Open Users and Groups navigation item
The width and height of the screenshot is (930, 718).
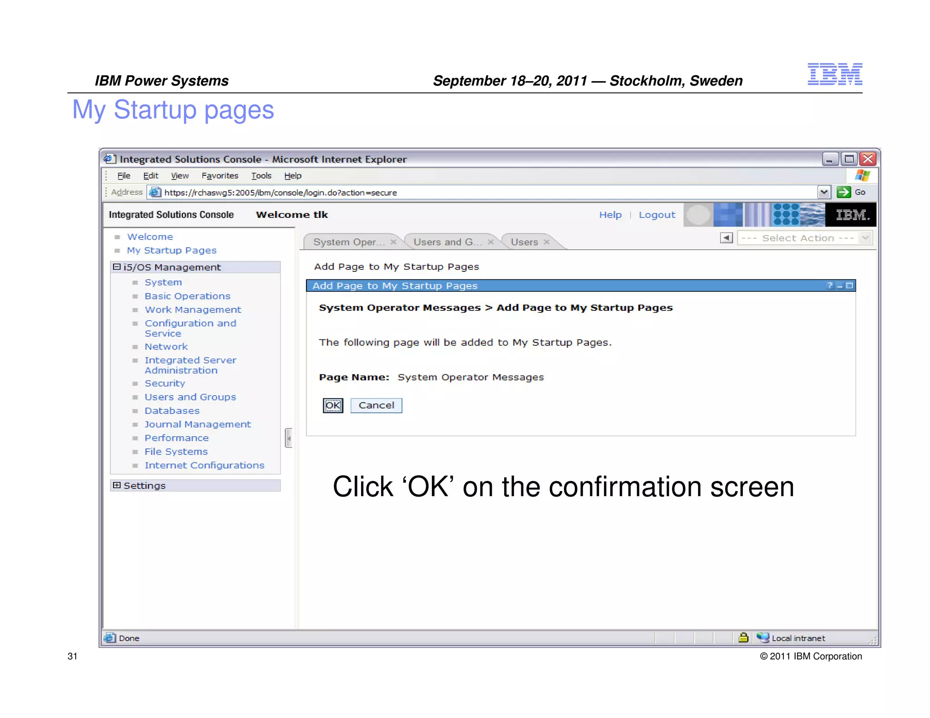tap(190, 397)
